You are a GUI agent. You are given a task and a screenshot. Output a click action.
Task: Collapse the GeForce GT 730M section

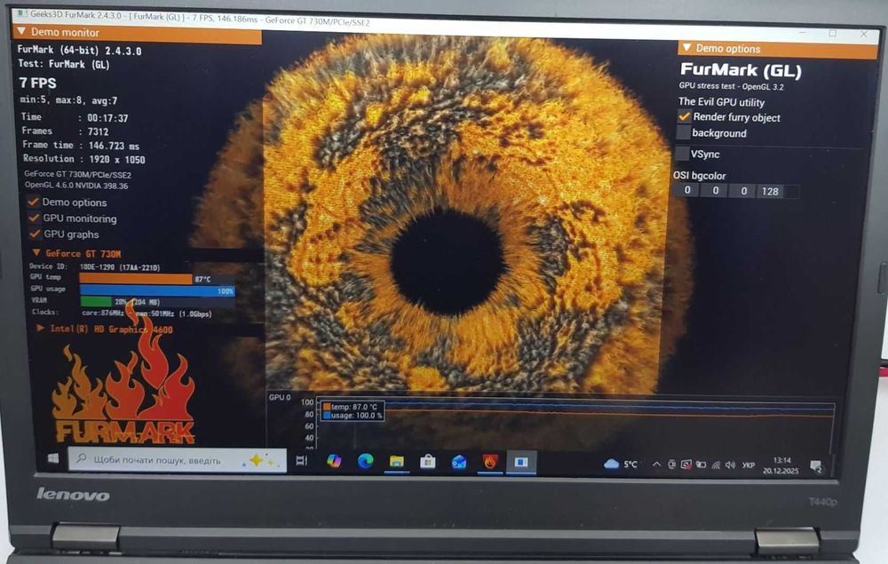[x=36, y=252]
